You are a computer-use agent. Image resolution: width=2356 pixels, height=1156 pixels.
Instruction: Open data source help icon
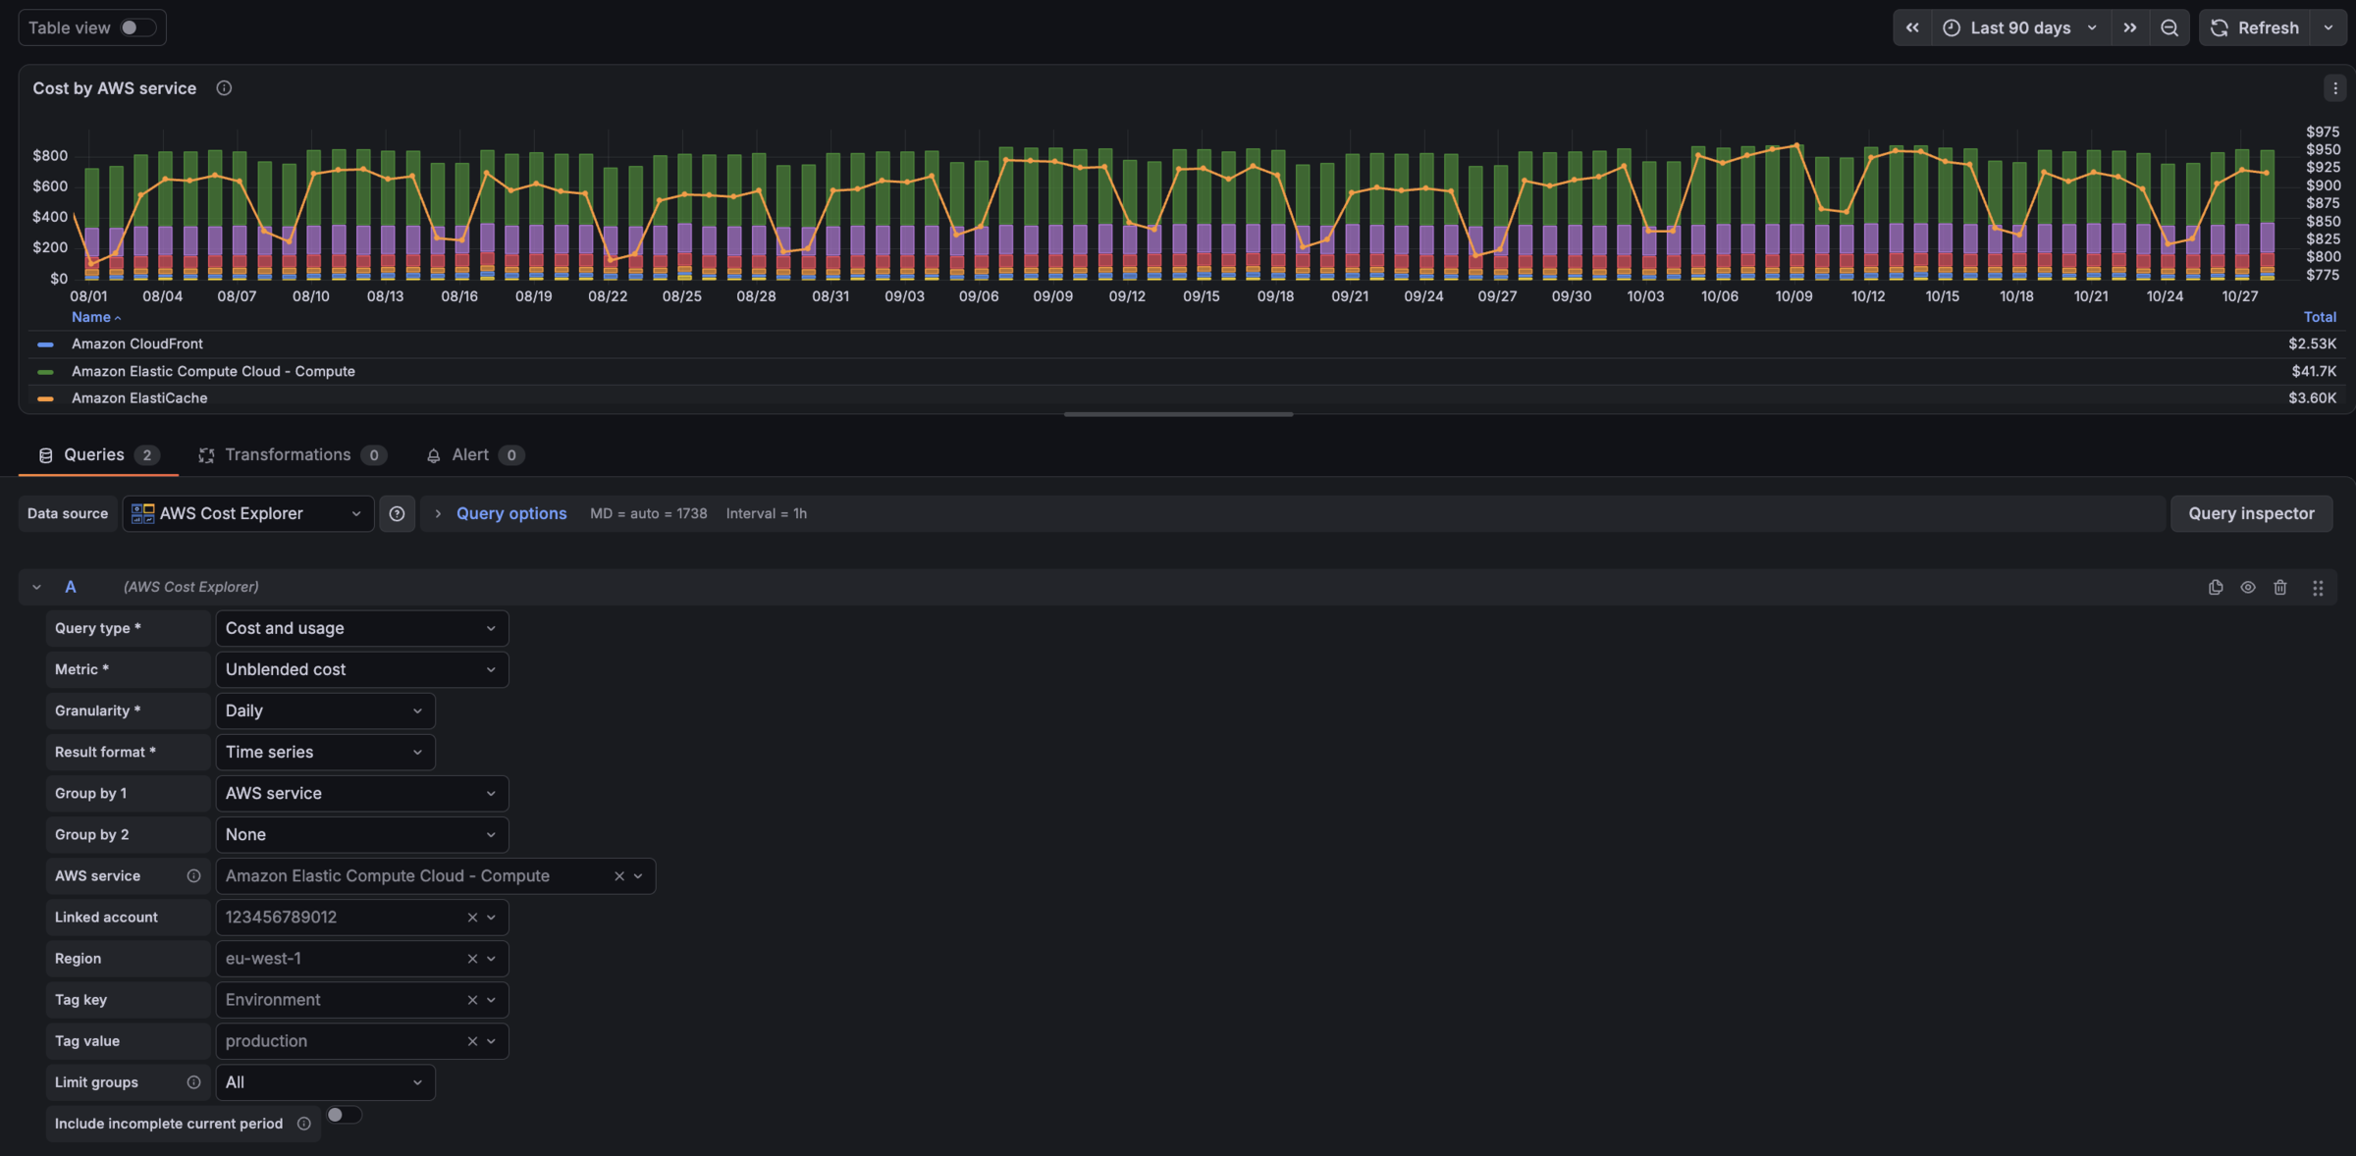[x=397, y=513]
